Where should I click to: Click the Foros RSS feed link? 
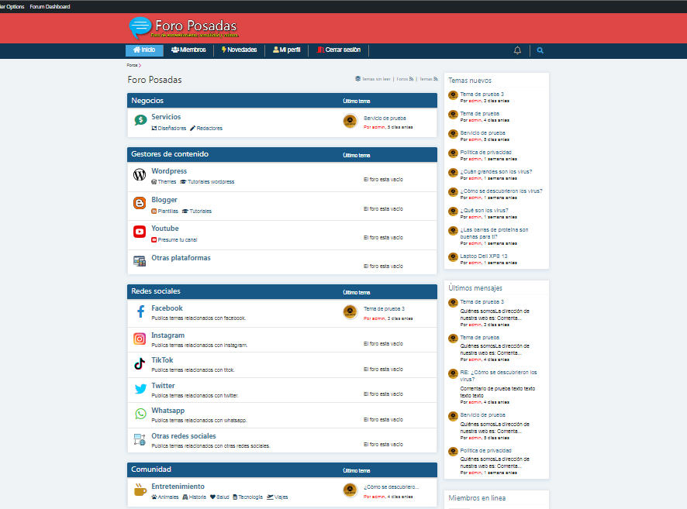(405, 79)
